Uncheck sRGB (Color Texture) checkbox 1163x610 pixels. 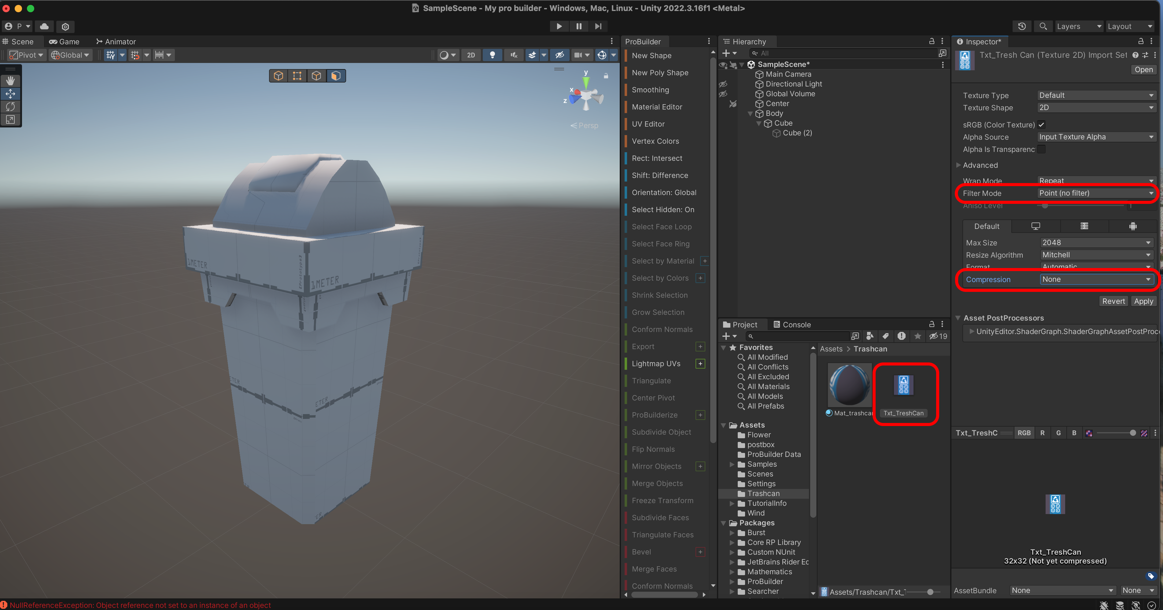[1042, 125]
